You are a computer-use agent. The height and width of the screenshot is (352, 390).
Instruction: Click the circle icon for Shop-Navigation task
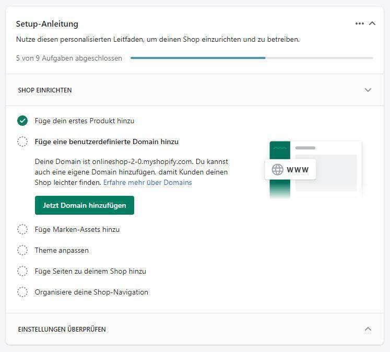[22, 292]
